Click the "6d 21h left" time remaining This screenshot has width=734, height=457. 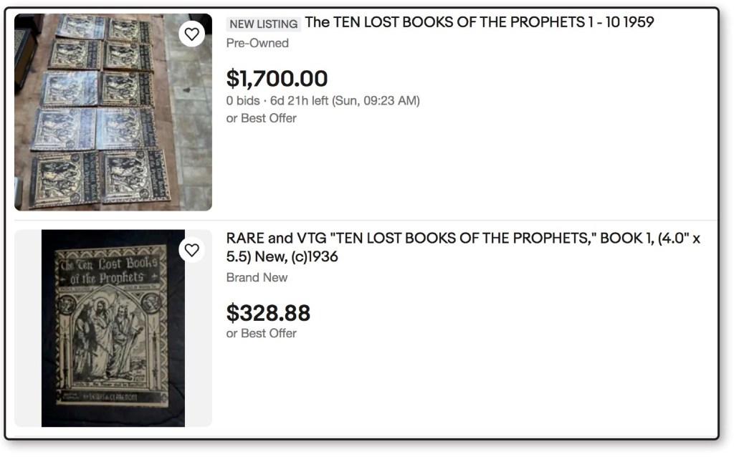299,100
